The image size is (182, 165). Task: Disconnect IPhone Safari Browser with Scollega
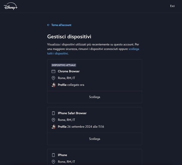coord(95,139)
